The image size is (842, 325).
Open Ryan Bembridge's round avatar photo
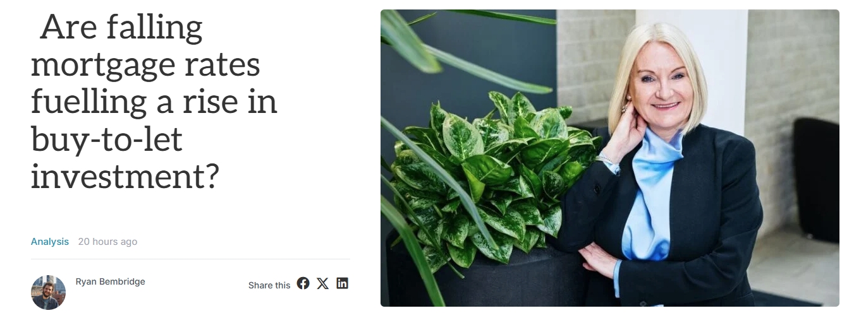pos(49,292)
